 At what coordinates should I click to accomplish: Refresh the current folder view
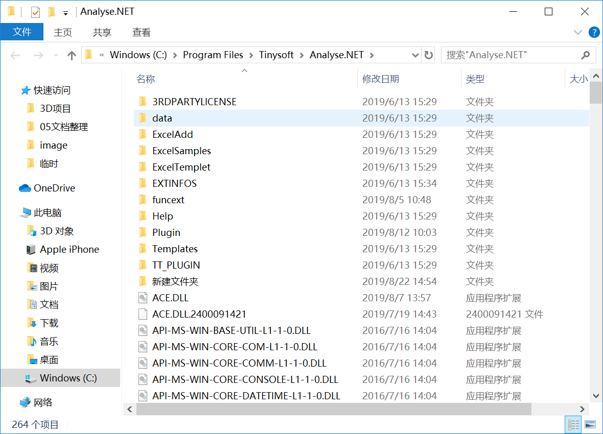pos(428,55)
